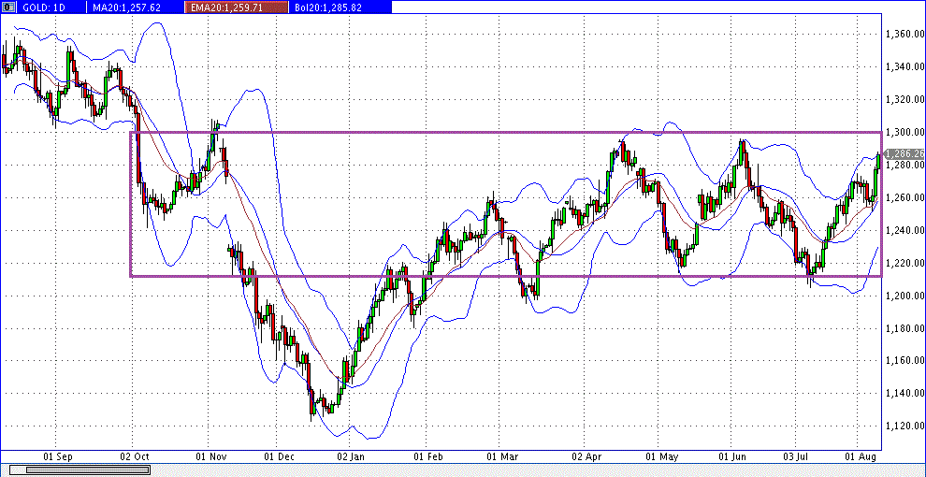Select the GOLD: 1D symbol label
Image resolution: width=926 pixels, height=477 pixels.
(x=46, y=7)
